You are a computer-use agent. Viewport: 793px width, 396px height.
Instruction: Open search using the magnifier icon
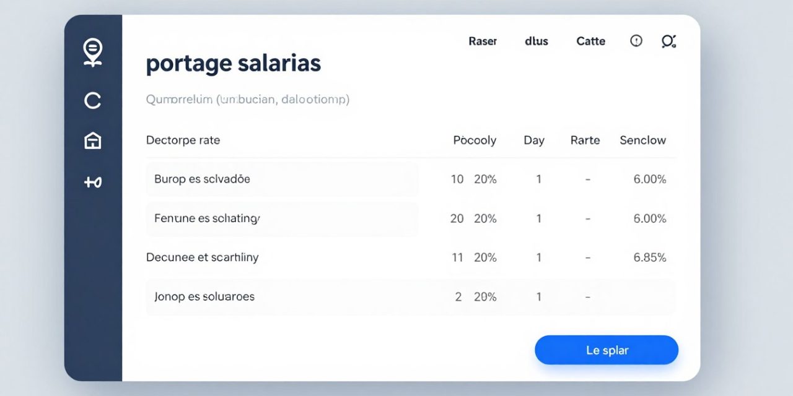pyautogui.click(x=668, y=41)
